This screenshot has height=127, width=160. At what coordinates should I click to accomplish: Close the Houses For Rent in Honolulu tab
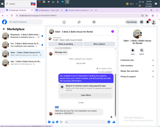tap(92, 10)
